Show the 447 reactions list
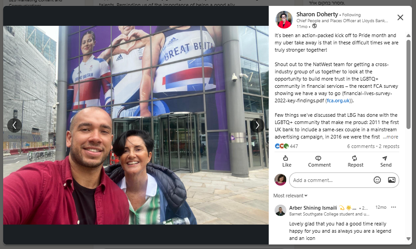416x249 pixels. point(286,146)
